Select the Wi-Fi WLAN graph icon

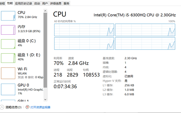pyautogui.click(x=8, y=73)
